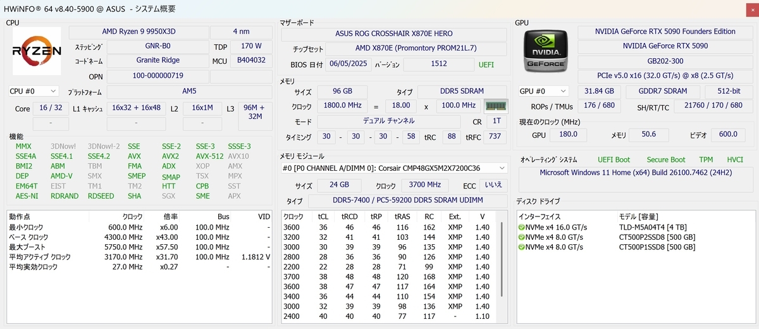Click the UEFI Boot status label
759x329 pixels.
point(614,160)
